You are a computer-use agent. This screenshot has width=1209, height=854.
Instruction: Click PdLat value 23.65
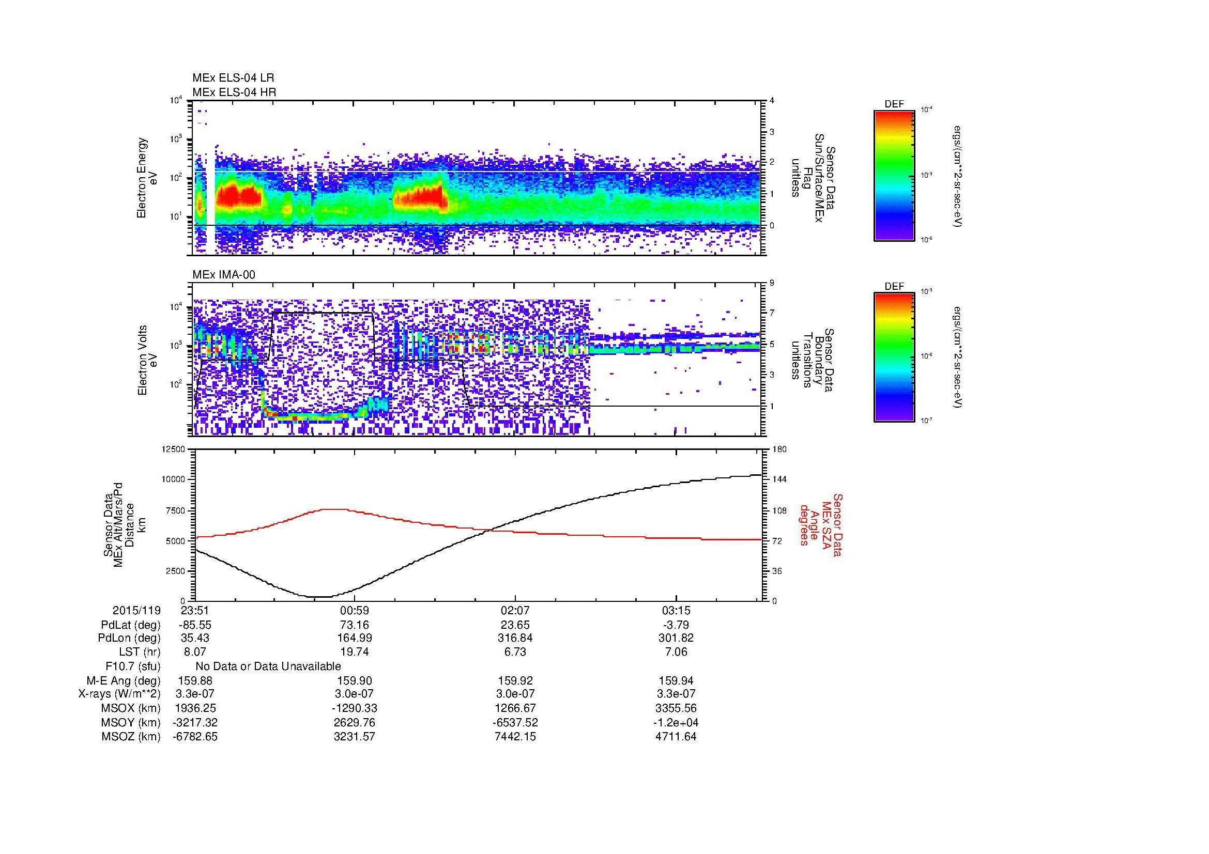(515, 625)
